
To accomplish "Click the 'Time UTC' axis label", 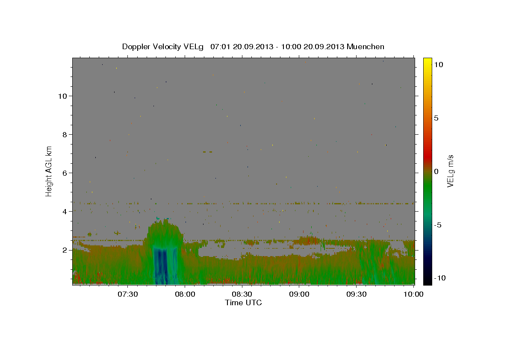I will tap(243, 303).
